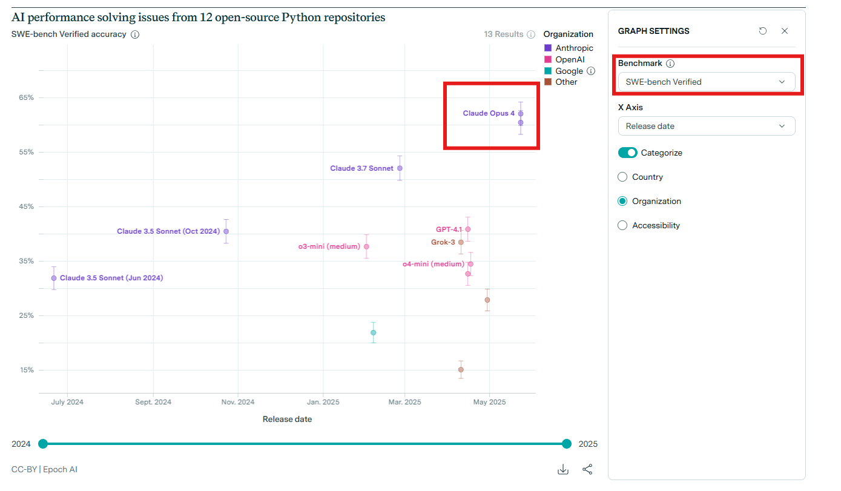The image size is (841, 491).
Task: Download the chart using the download icon
Action: pyautogui.click(x=563, y=469)
